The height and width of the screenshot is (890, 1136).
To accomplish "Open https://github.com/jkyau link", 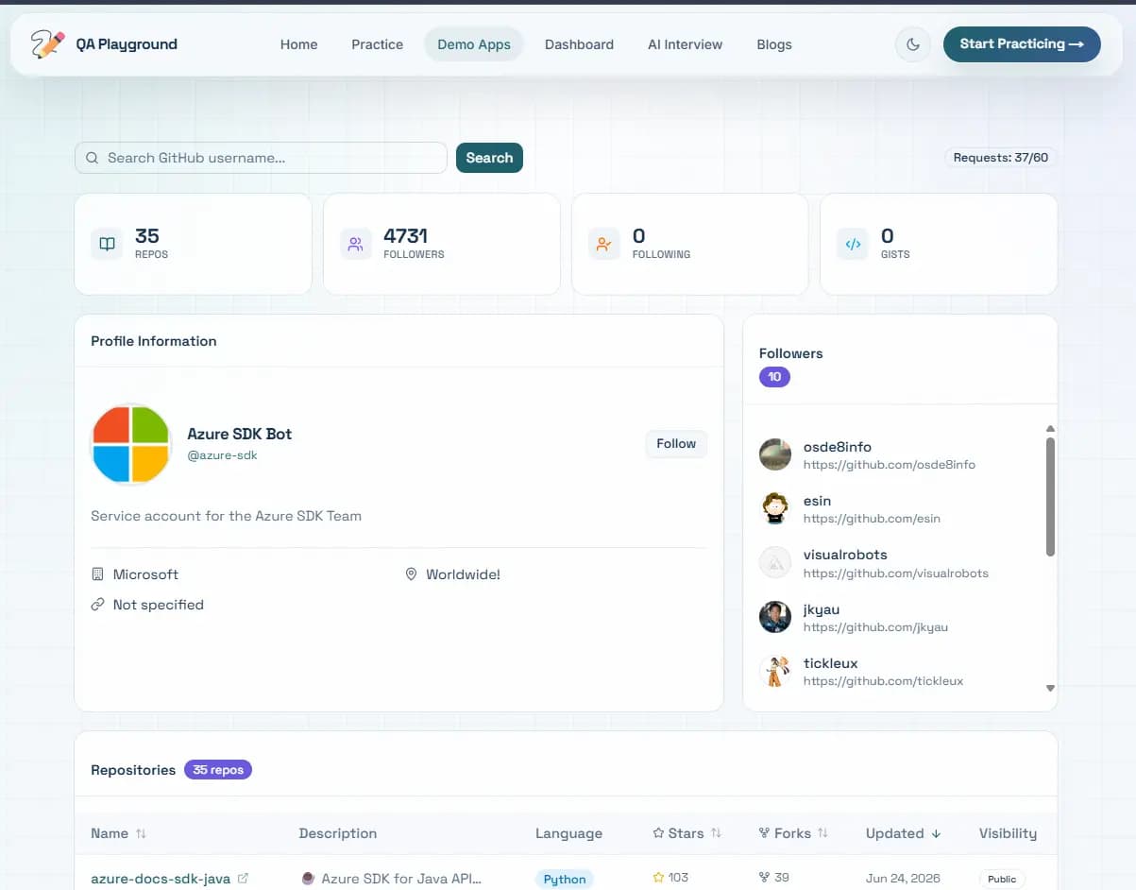I will (875, 627).
